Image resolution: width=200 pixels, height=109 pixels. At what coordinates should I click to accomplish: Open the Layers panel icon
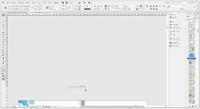(171, 17)
